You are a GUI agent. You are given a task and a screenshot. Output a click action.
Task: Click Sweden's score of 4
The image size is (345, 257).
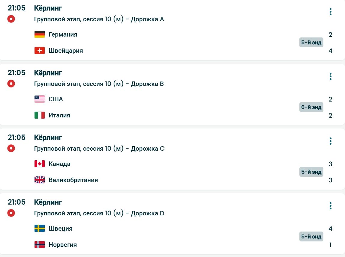coord(330,229)
